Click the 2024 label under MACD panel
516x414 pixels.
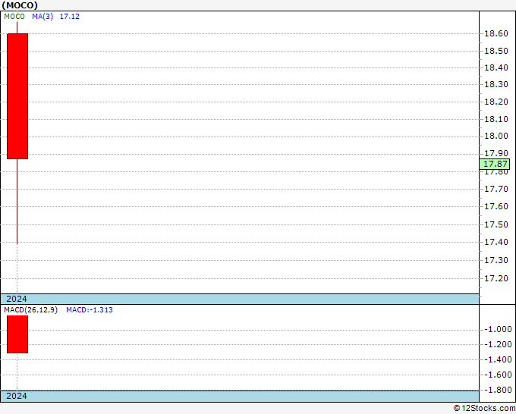click(17, 396)
